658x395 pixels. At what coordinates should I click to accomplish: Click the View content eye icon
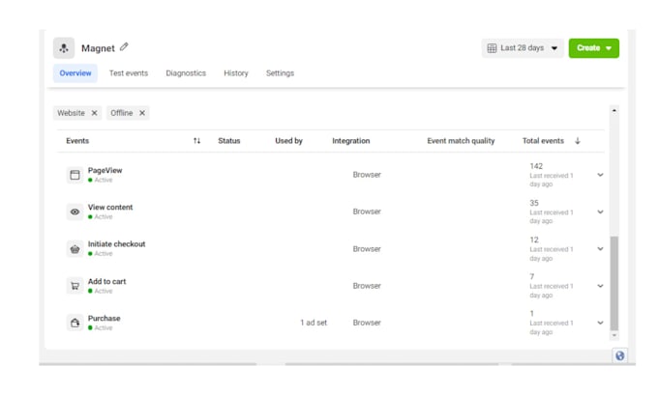pyautogui.click(x=75, y=212)
